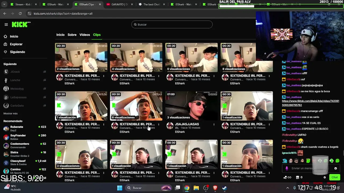Image resolution: width=344 pixels, height=193 pixels.
Task: Click the Windows taskbar Buscar search box
Action: (149, 188)
